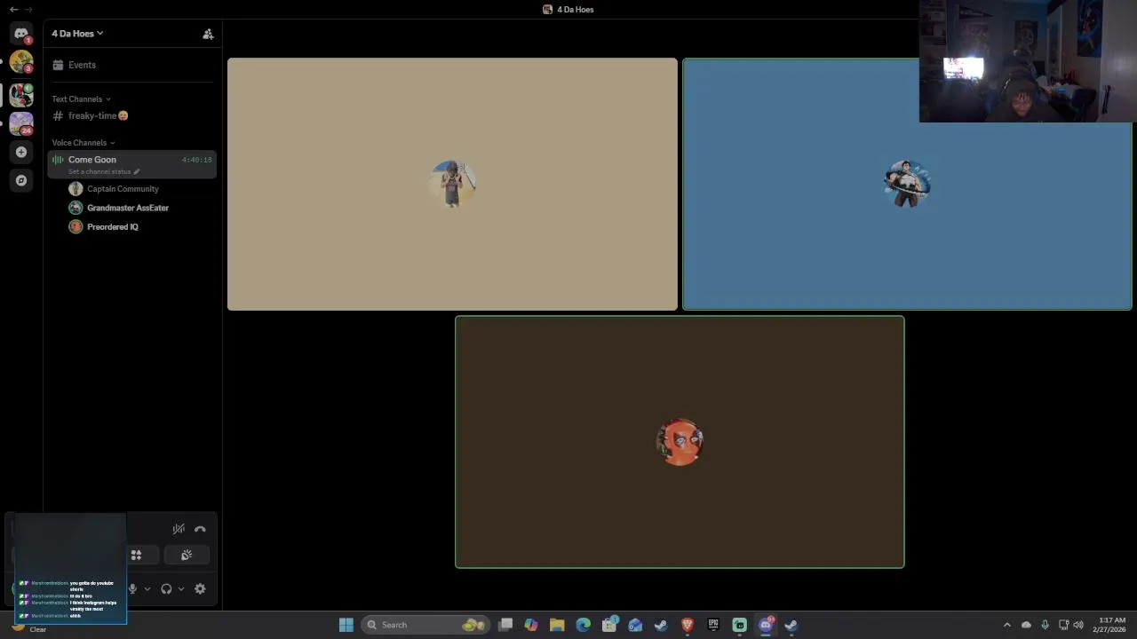Image resolution: width=1137 pixels, height=639 pixels.
Task: Disconnect from voice with phone icon
Action: pos(200,529)
